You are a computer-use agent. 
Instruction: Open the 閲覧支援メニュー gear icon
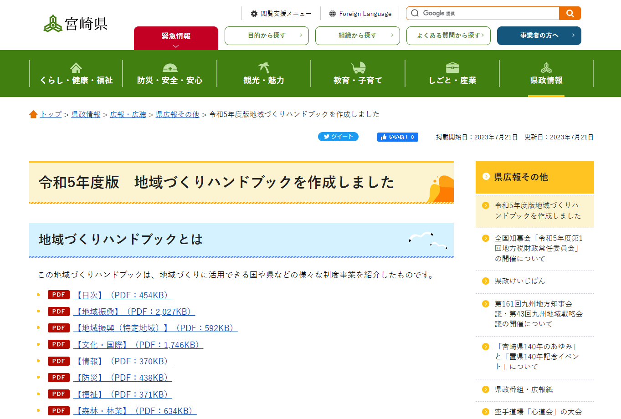pyautogui.click(x=254, y=13)
